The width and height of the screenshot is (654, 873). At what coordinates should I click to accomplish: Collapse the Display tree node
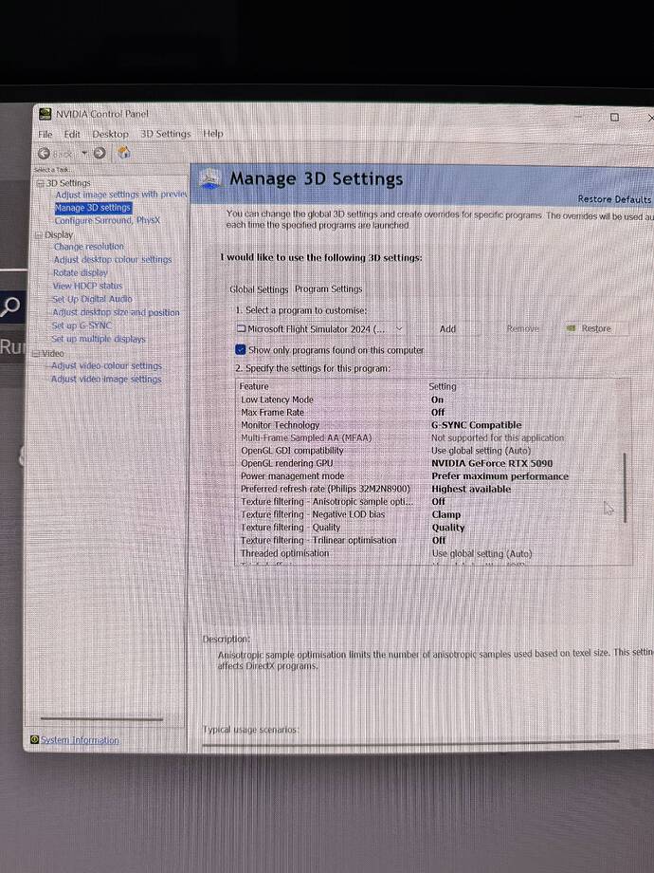[39, 235]
